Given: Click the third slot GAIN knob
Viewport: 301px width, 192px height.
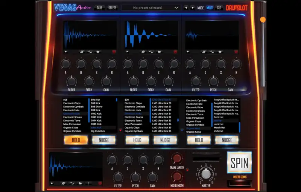Looking at the screenshot, I should pyautogui.click(x=231, y=82).
